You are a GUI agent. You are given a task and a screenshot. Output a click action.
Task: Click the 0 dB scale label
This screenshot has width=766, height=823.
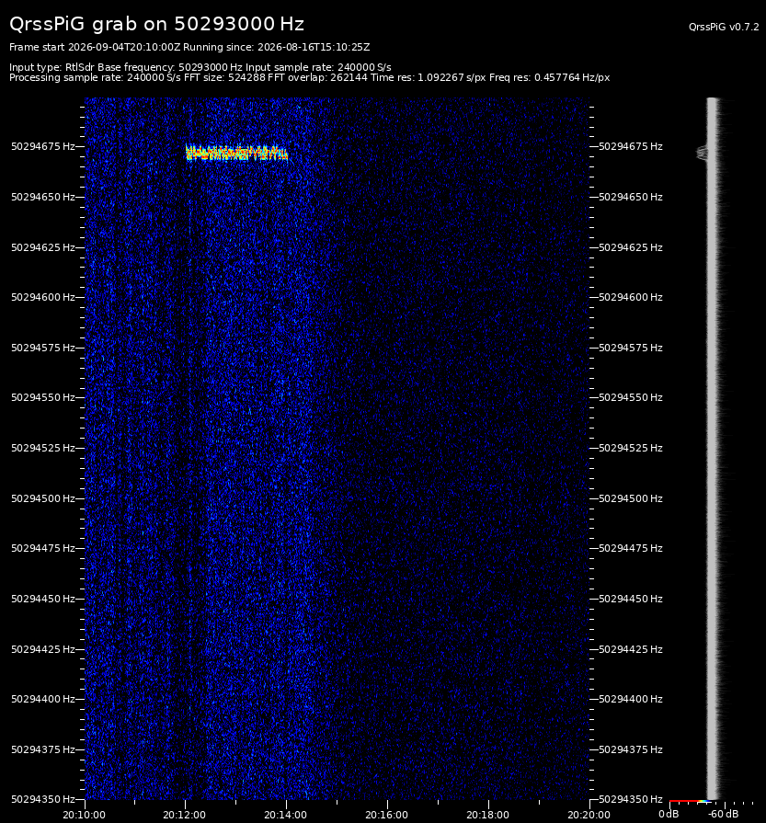[669, 814]
